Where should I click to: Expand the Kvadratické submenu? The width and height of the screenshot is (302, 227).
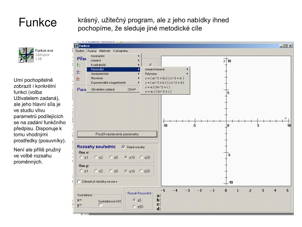point(114,65)
